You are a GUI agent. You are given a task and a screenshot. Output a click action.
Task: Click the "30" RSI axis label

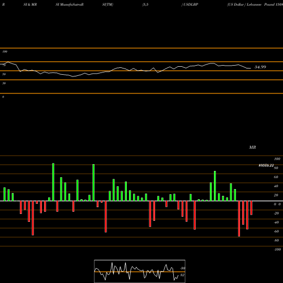4,83
